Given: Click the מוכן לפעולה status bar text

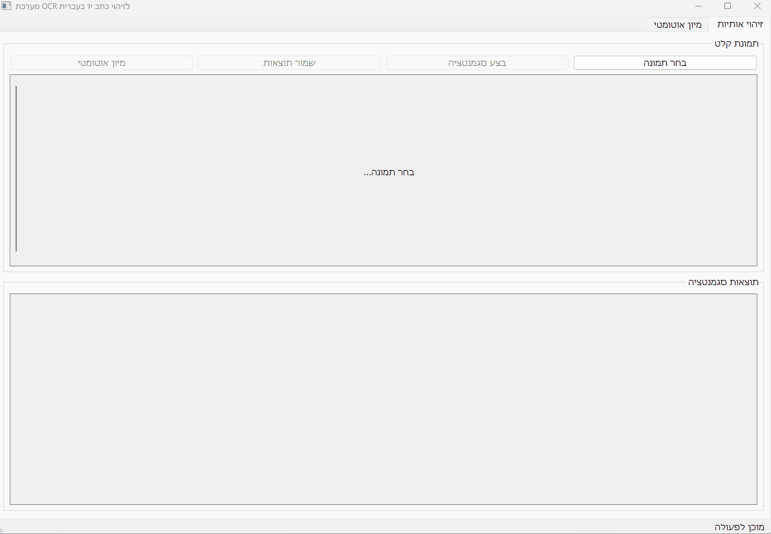Looking at the screenshot, I should tap(739, 527).
